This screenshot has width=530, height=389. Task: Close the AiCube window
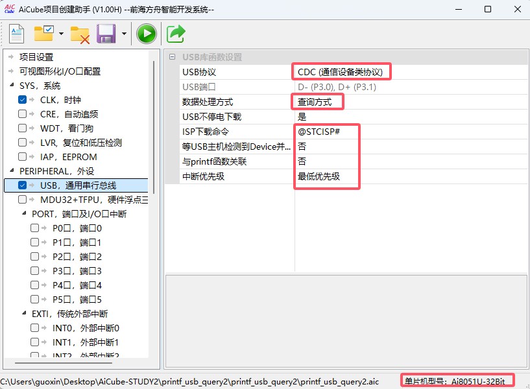click(518, 9)
